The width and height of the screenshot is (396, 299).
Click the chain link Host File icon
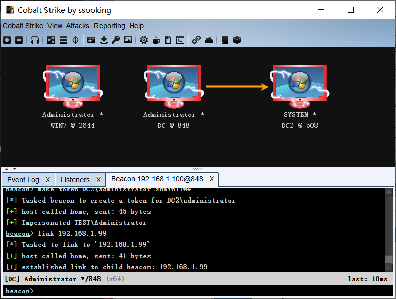tap(196, 40)
